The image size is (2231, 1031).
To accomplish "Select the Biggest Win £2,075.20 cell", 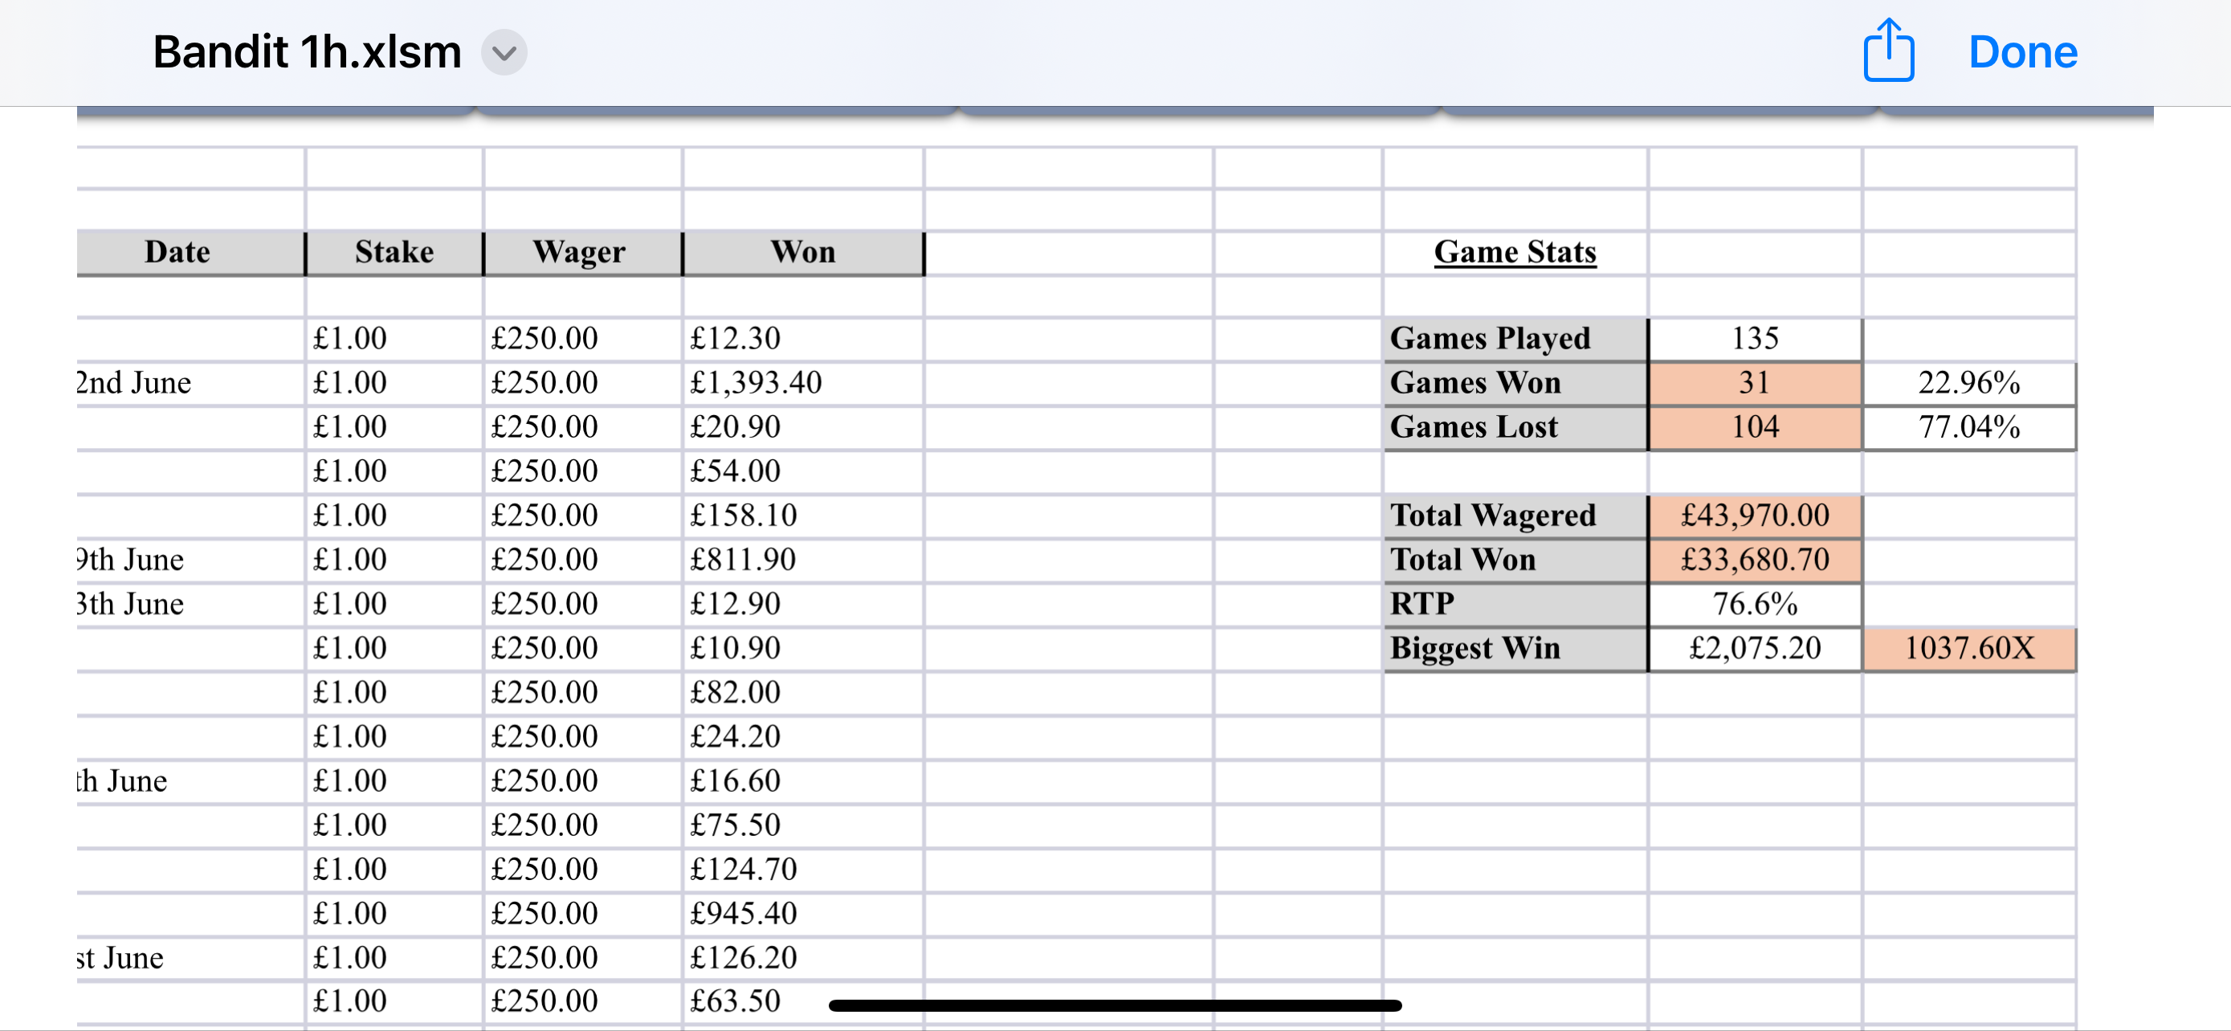I will (1755, 648).
